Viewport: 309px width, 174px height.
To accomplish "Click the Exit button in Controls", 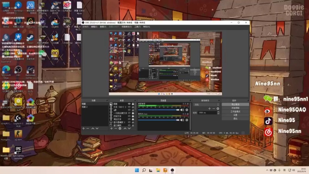I will [x=235, y=119].
